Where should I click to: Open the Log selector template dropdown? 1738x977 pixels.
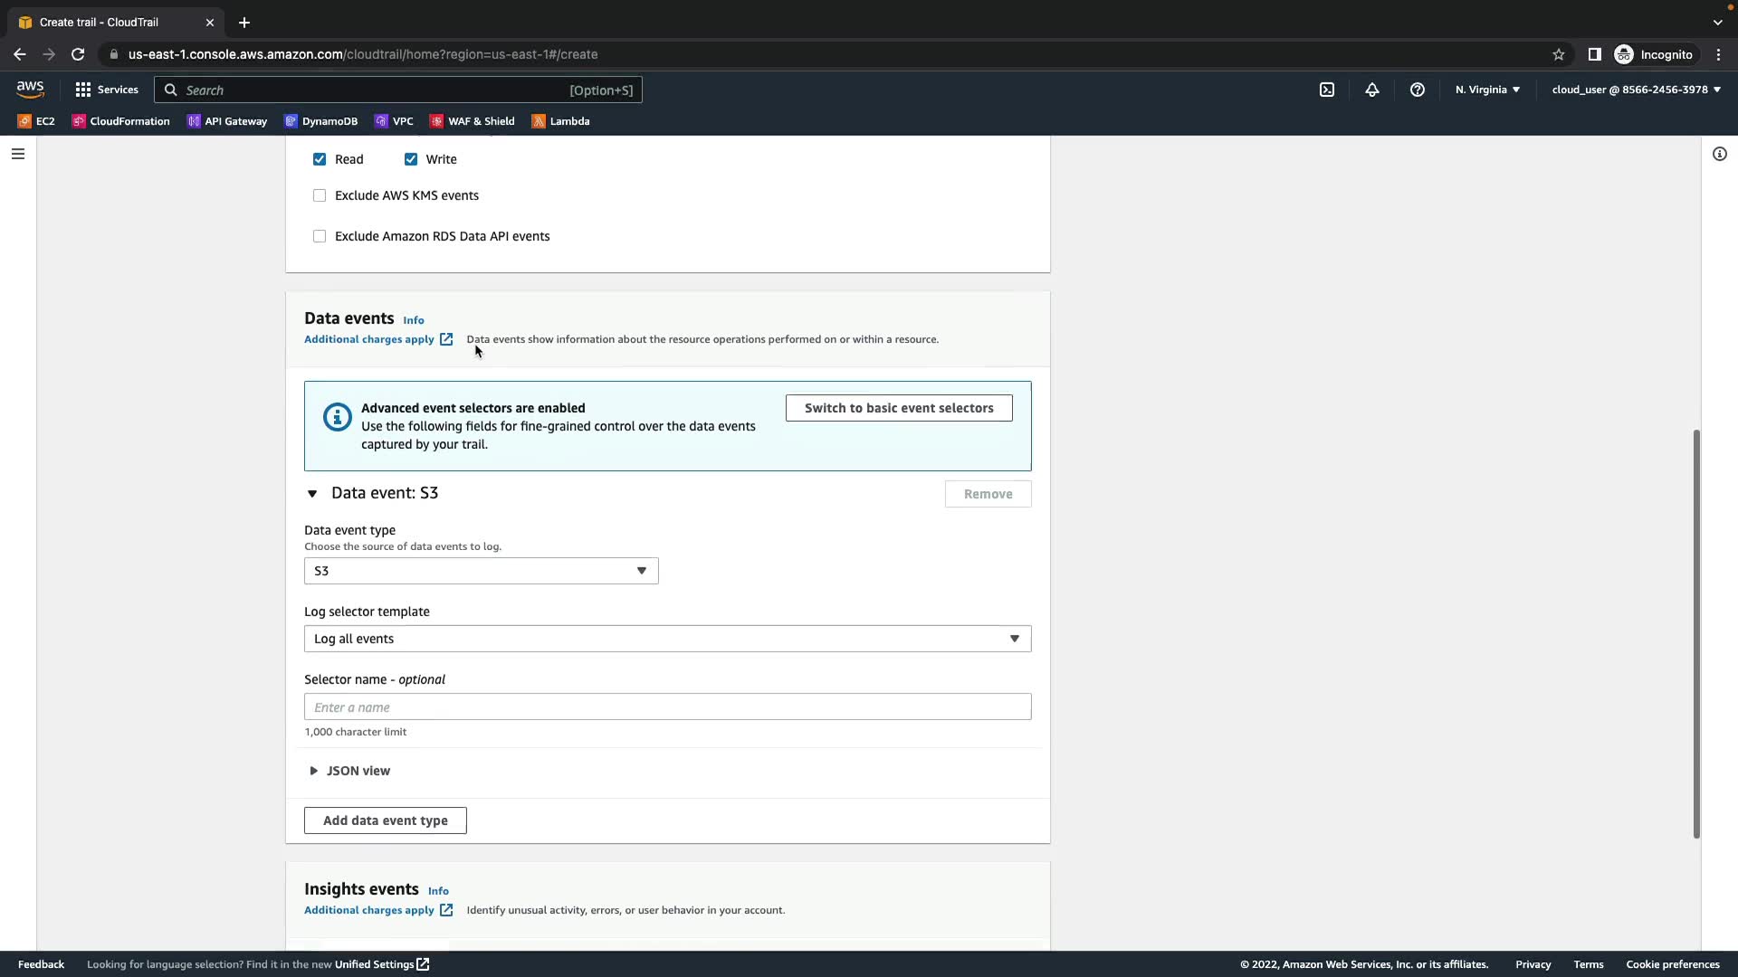point(667,639)
